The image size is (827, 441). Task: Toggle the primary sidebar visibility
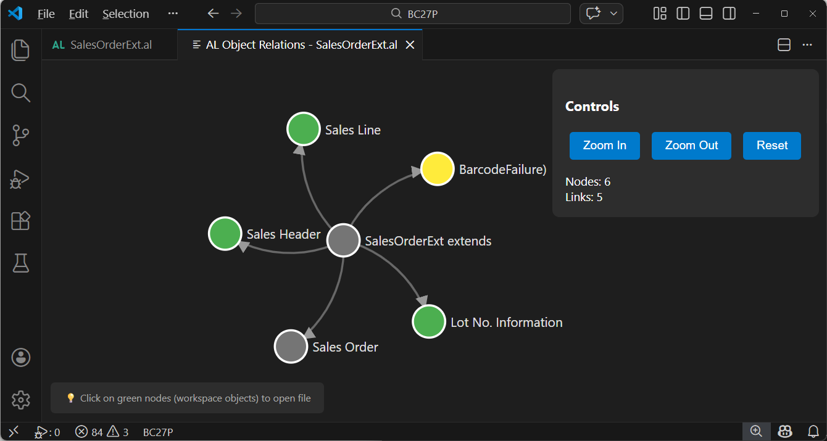[x=683, y=13]
